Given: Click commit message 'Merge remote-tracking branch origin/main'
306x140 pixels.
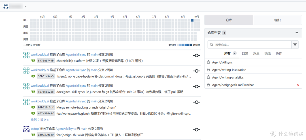Looking at the screenshot, I should pos(86,107).
